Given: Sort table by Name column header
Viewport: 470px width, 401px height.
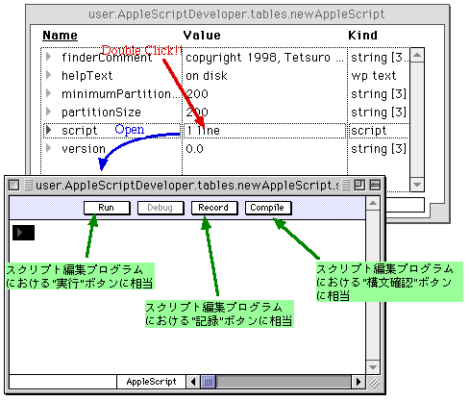Looking at the screenshot, I should 60,36.
